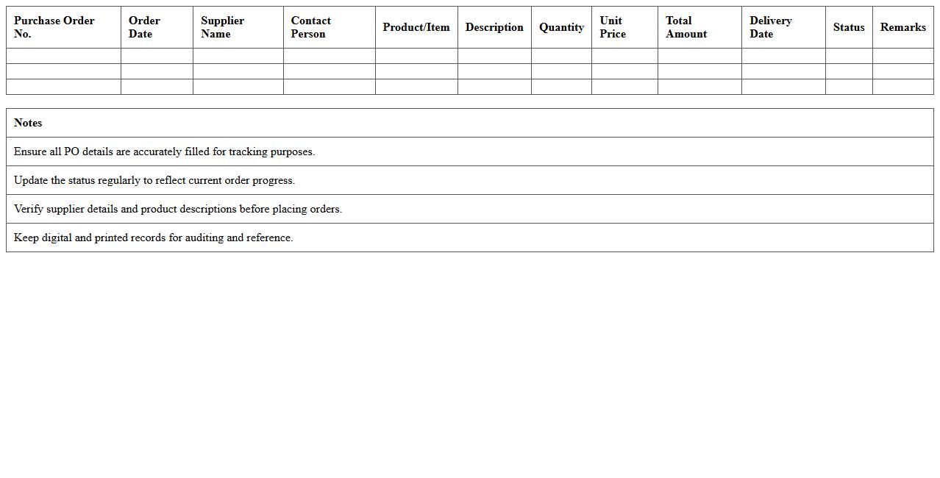Click the Order Date column header
The image size is (940, 478).
[x=144, y=27]
